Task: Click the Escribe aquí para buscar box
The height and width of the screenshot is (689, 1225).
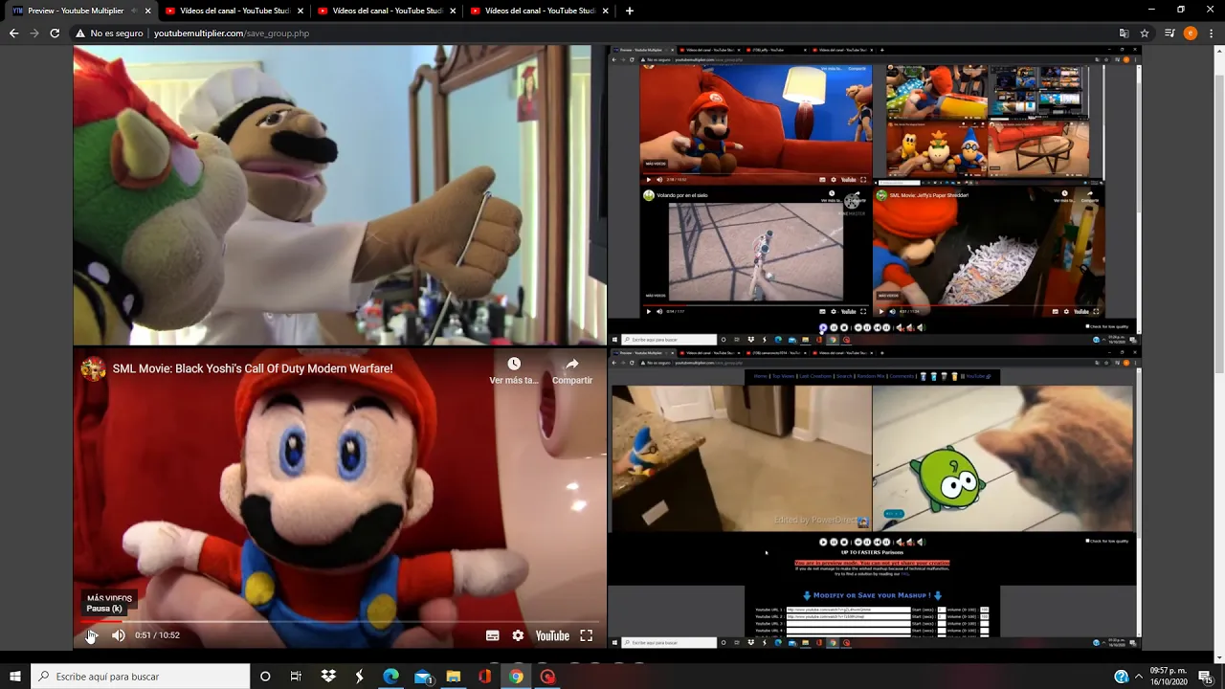Action: pyautogui.click(x=141, y=677)
